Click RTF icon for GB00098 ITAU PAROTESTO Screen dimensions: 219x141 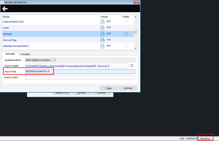pos(102,46)
